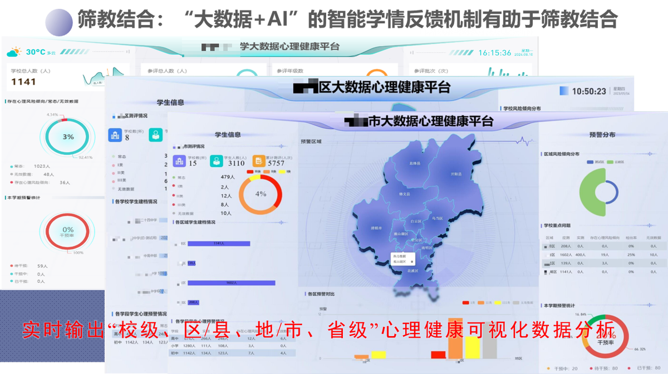The image size is (668, 374).
Task: Click the 热力数据 tooltip on the map
Action: (402, 258)
